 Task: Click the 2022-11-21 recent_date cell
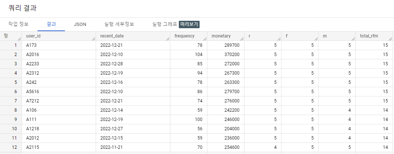pos(133,147)
